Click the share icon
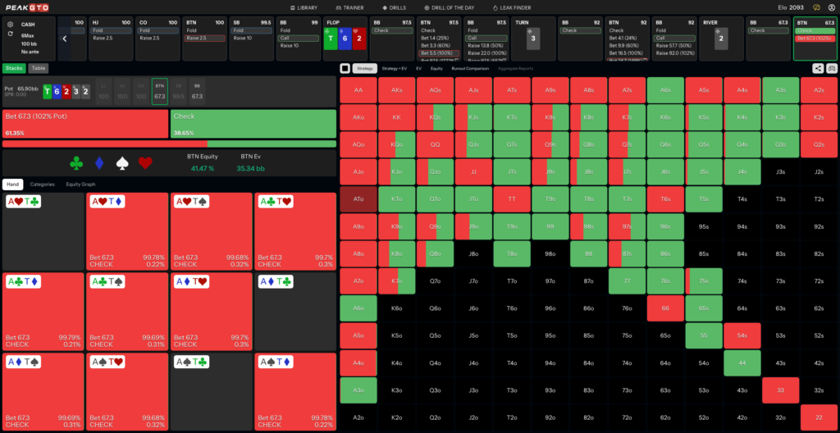This screenshot has height=433, width=840. [x=818, y=68]
